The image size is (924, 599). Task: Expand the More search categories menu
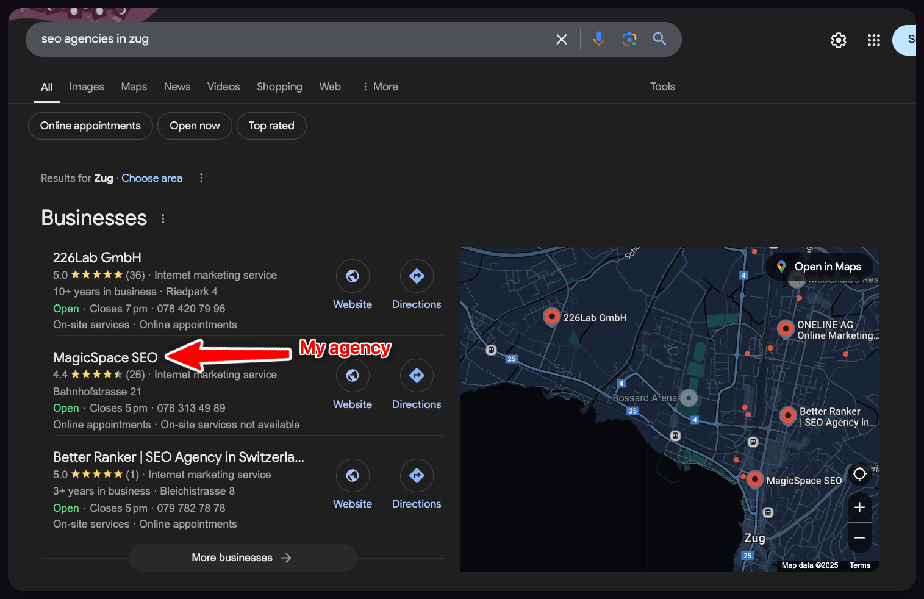[380, 87]
